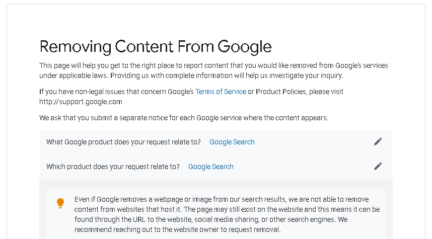Click the "We recommend reaching out" sentence in tip
The height and width of the screenshot is (239, 432).
(177, 229)
